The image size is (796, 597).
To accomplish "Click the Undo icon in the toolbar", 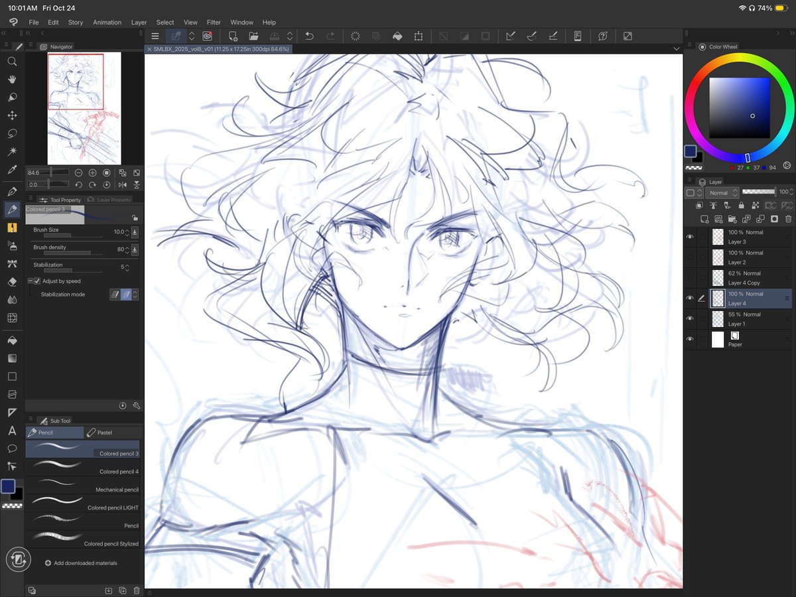I will [309, 36].
